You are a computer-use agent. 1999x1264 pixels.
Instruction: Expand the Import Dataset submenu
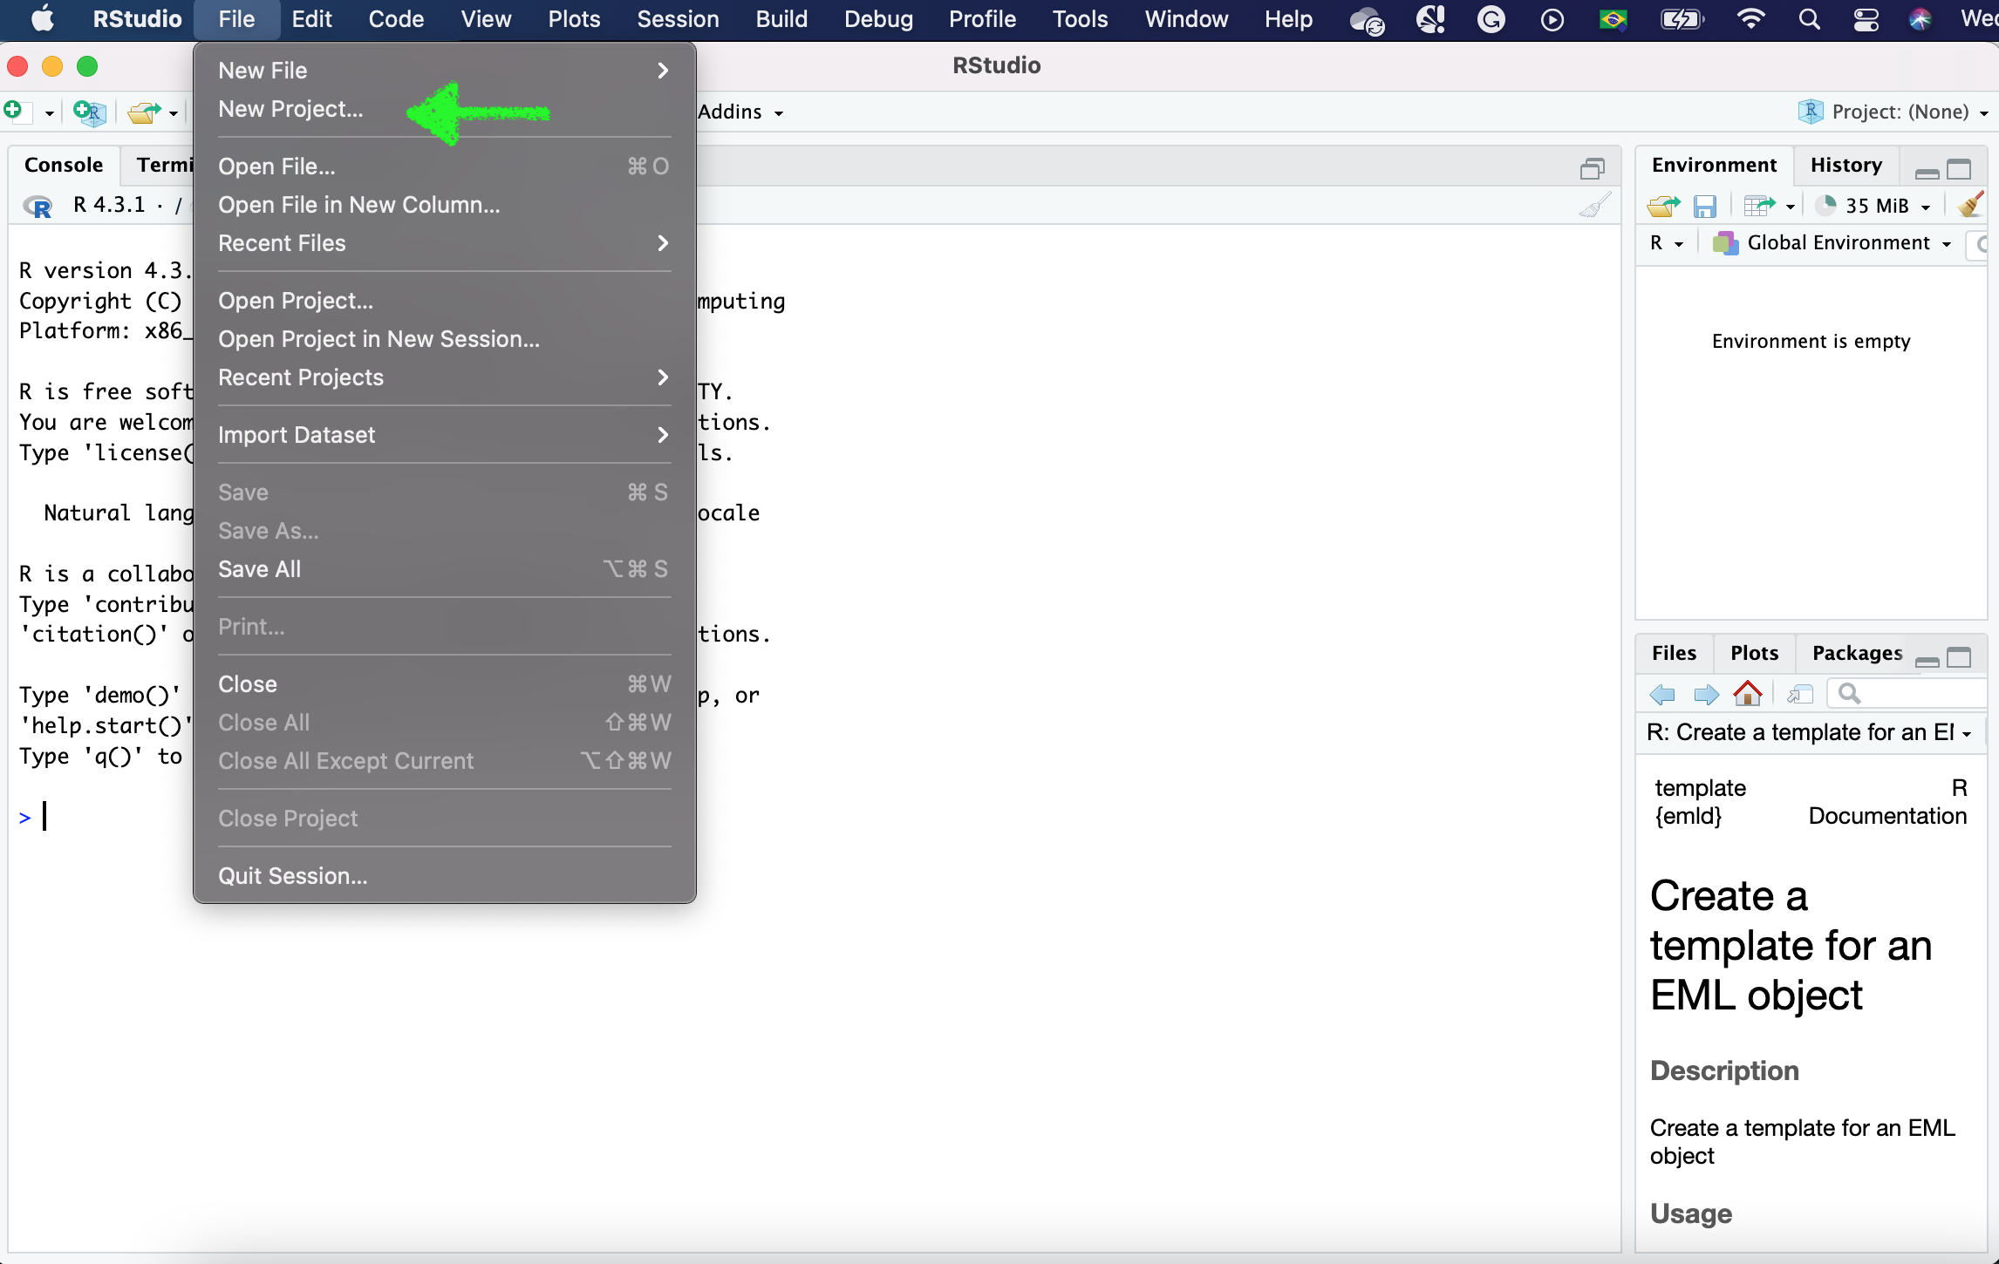click(444, 435)
